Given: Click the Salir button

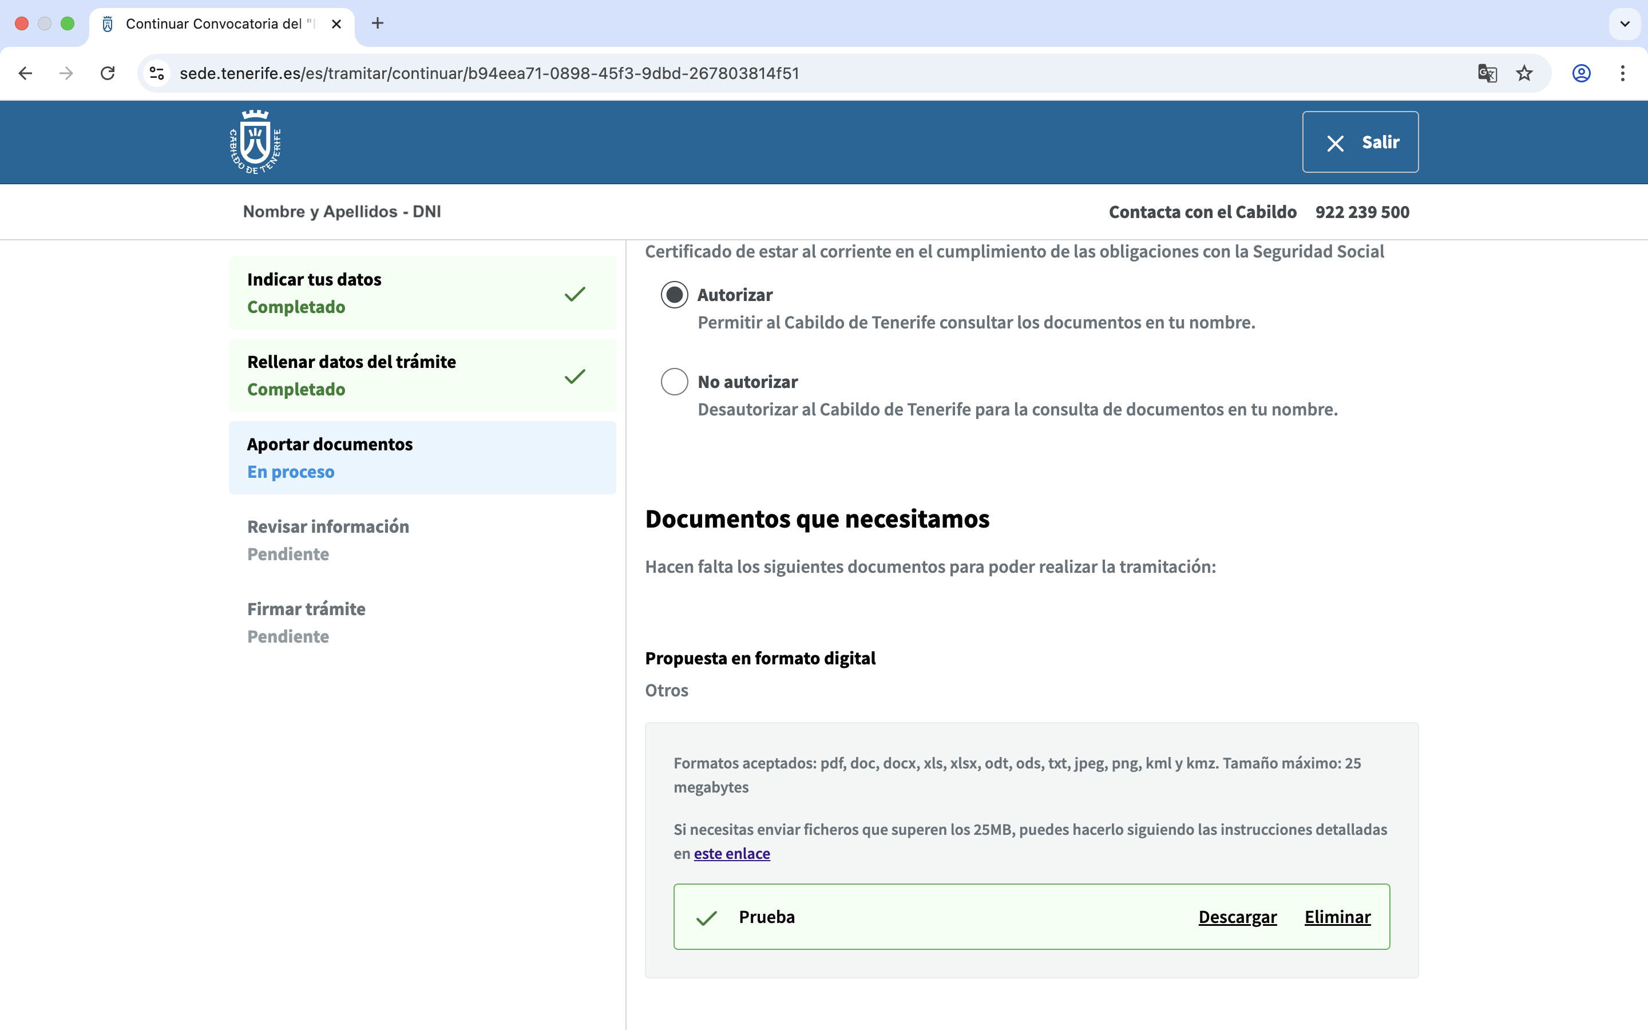Looking at the screenshot, I should coord(1360,142).
